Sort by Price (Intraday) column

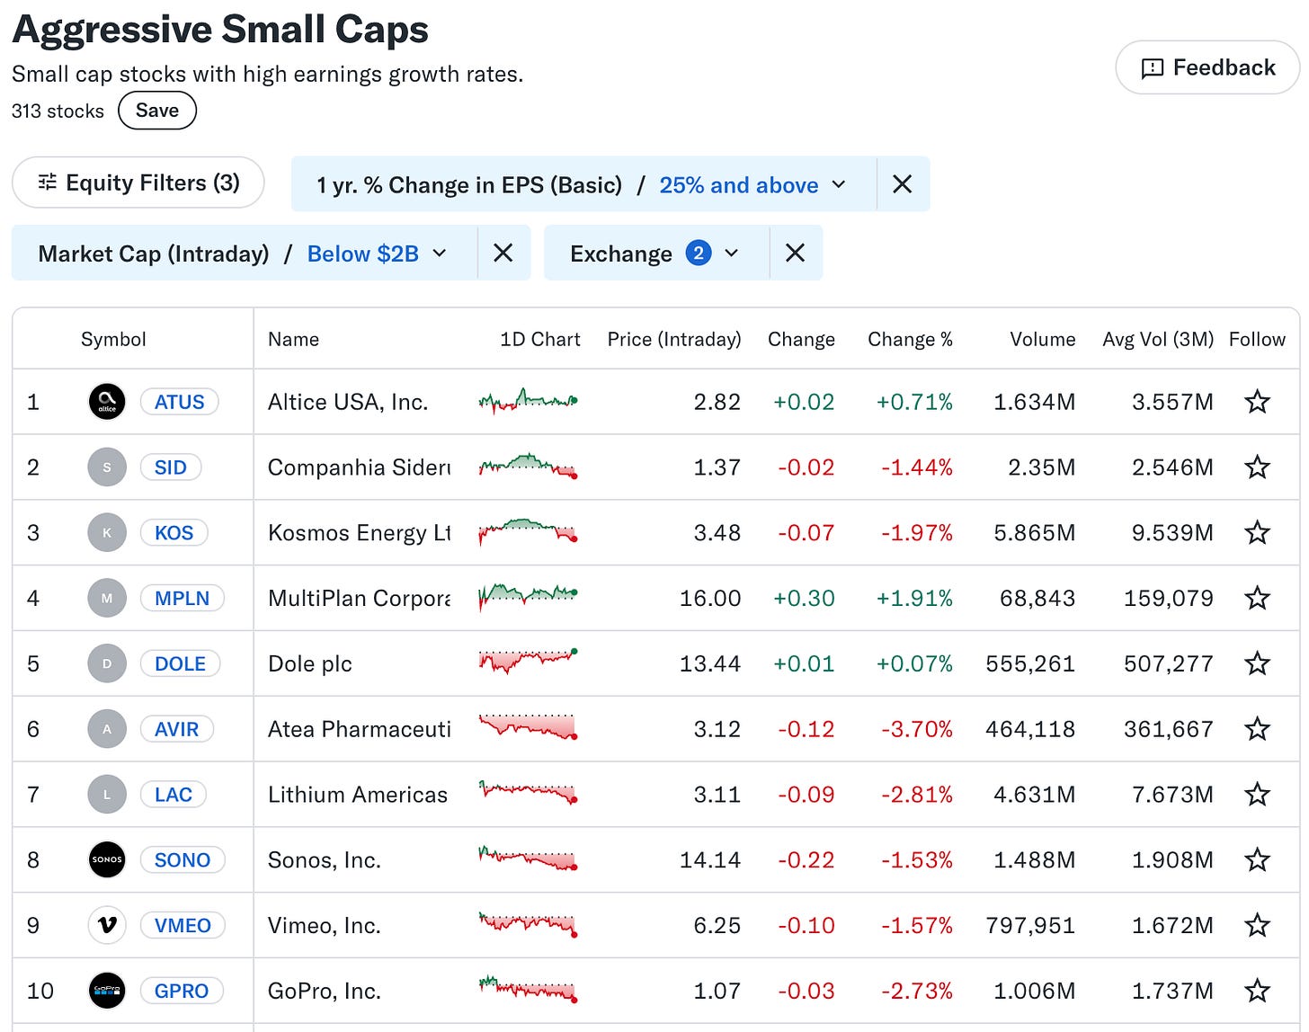(x=674, y=339)
